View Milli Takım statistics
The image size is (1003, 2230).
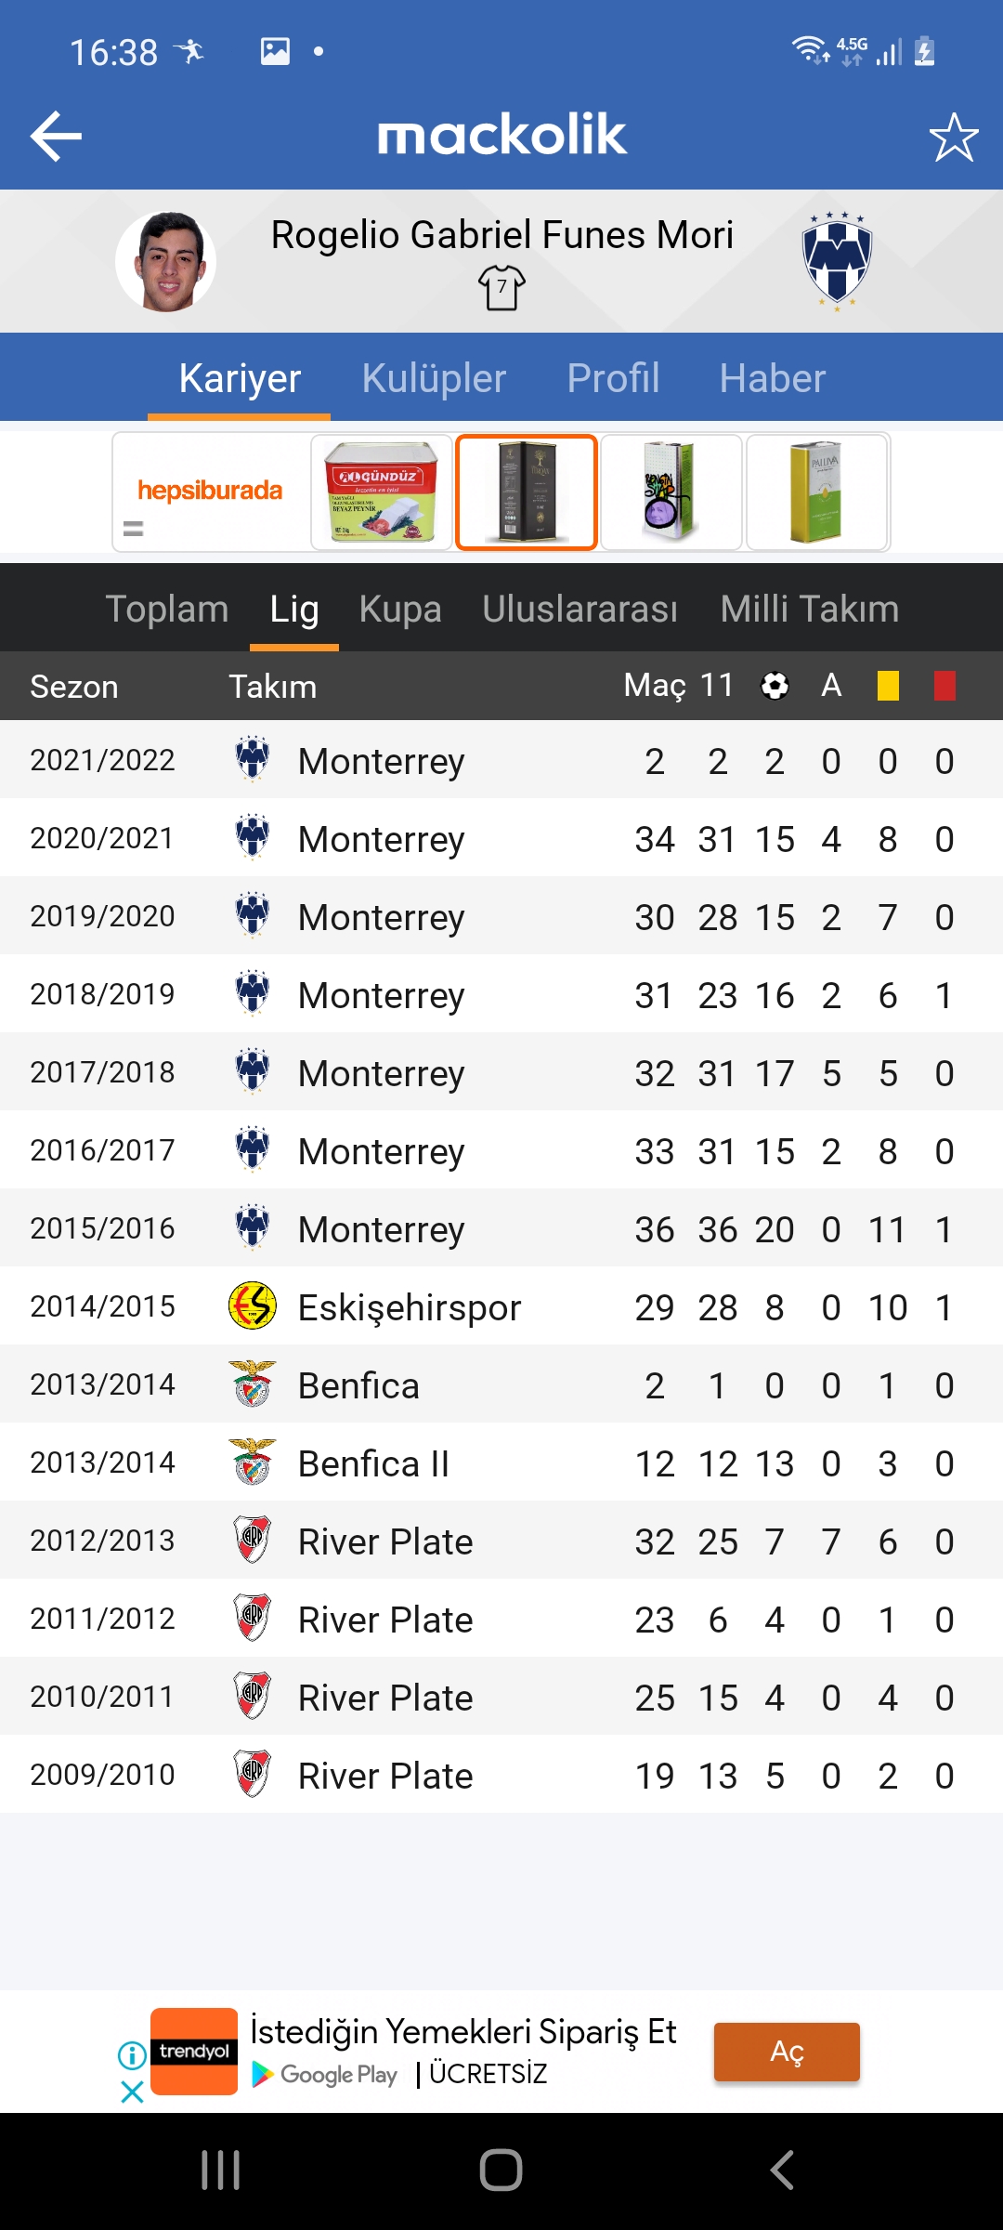tap(810, 609)
